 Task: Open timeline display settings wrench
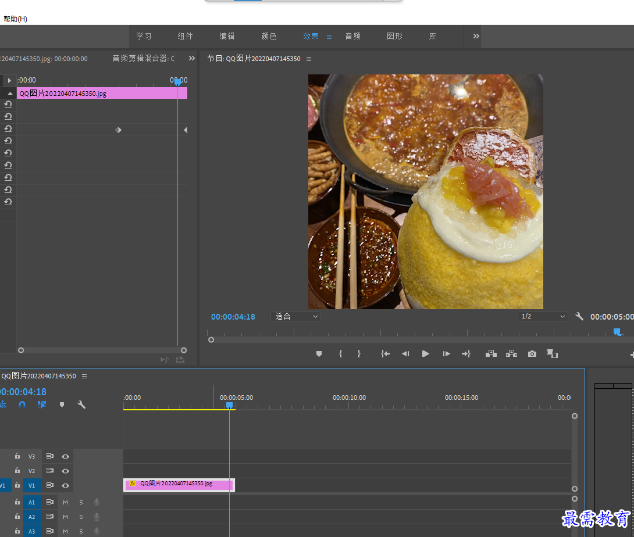(x=81, y=404)
